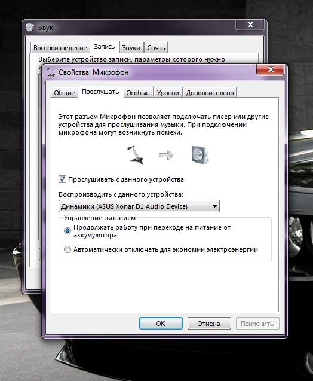Switch to Воспроизведение tab in Звук window

coord(60,48)
